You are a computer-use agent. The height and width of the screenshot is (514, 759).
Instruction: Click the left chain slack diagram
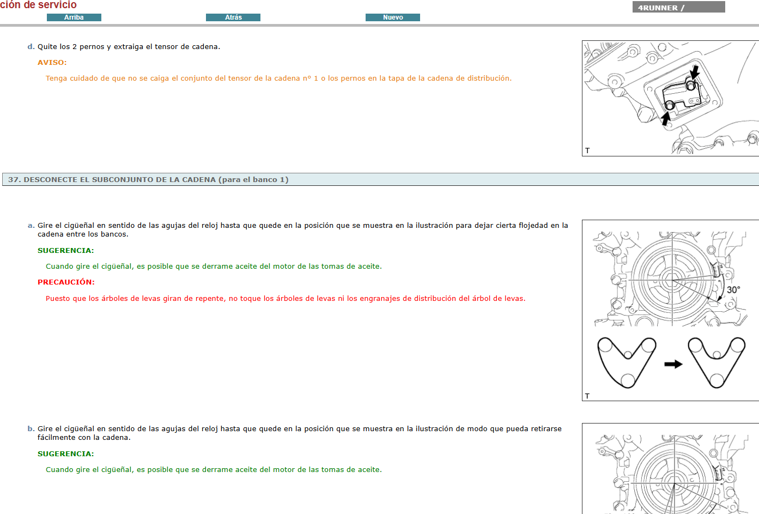pyautogui.click(x=627, y=362)
